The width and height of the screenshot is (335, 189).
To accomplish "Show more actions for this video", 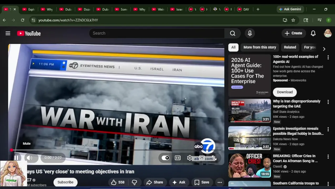I will click(x=220, y=182).
